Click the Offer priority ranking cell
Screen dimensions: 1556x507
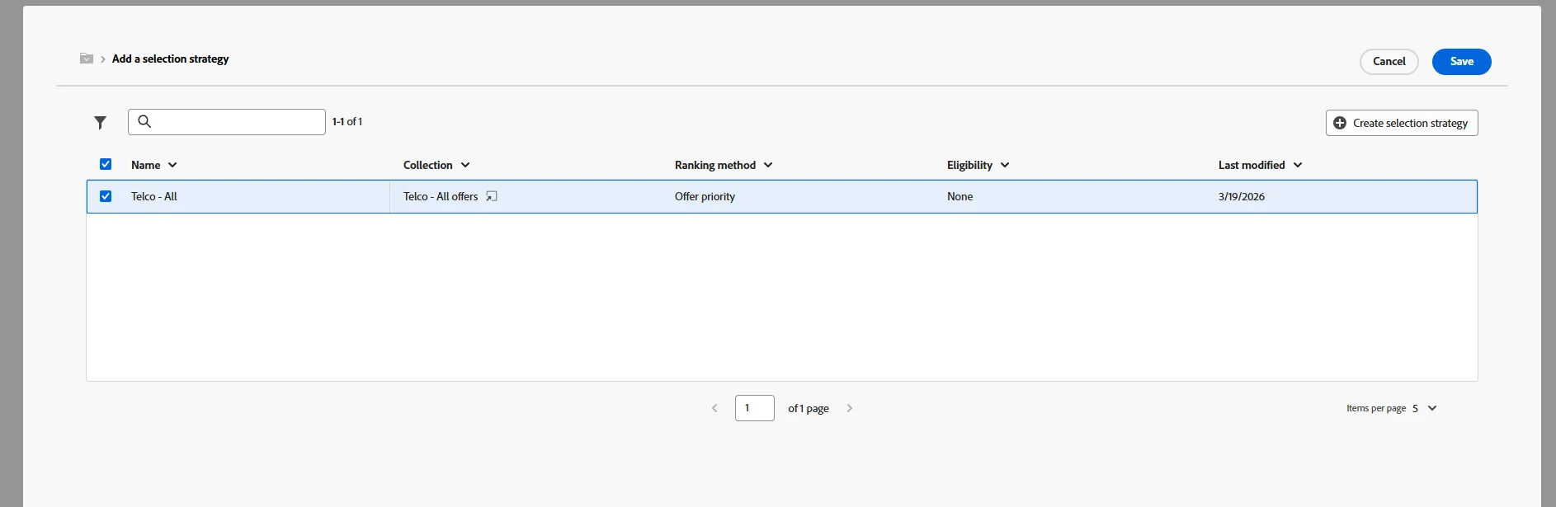pos(705,196)
